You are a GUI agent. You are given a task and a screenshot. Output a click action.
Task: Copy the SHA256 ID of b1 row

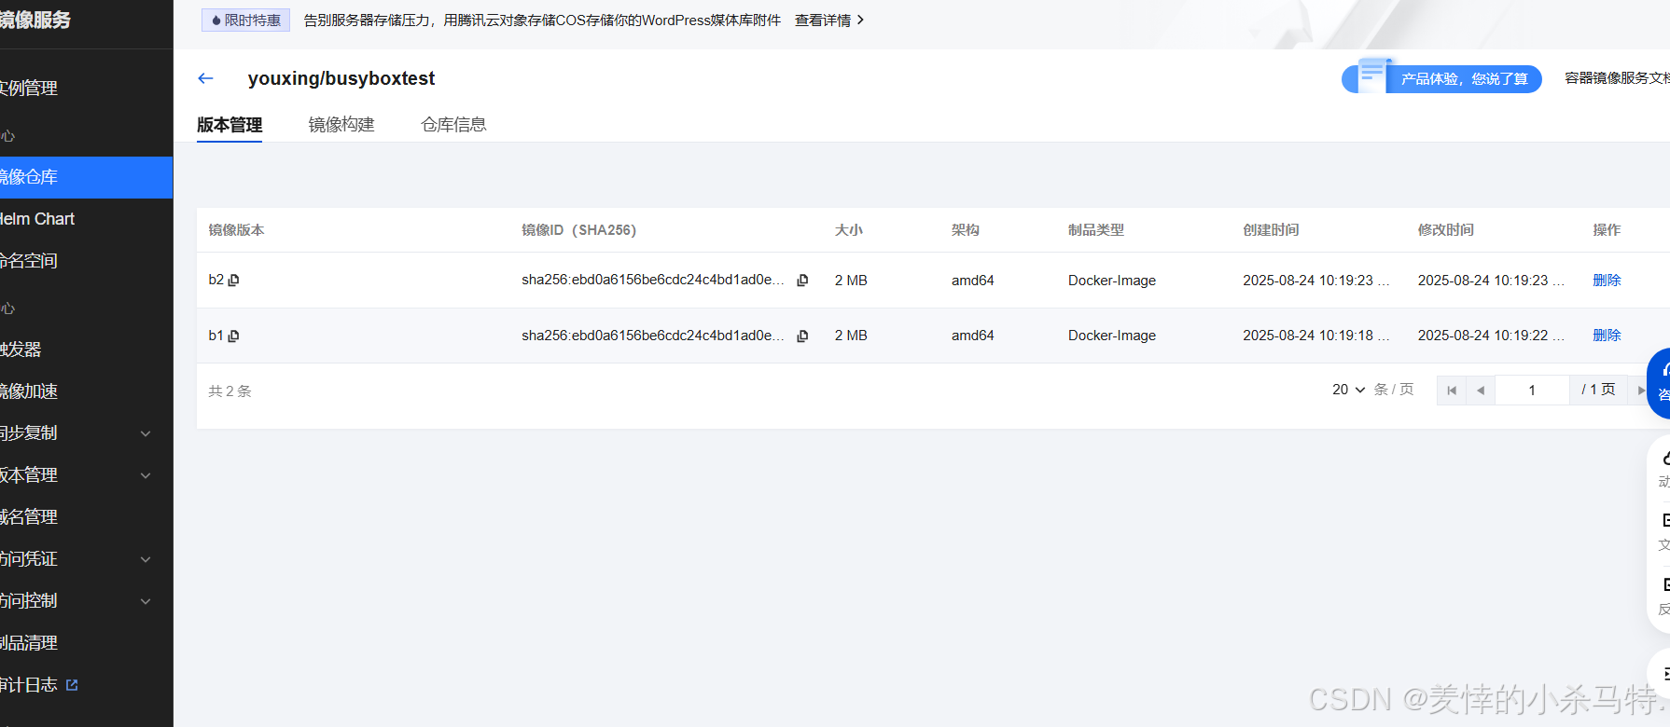coord(802,336)
